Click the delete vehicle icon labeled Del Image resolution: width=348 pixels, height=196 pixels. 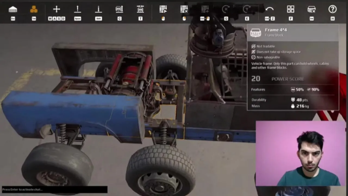pyautogui.click(x=312, y=10)
